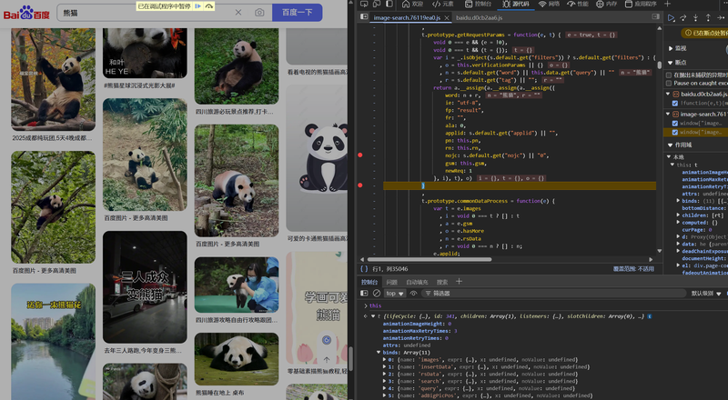
Task: Toggle the console sidebar icon
Action: pos(364,294)
